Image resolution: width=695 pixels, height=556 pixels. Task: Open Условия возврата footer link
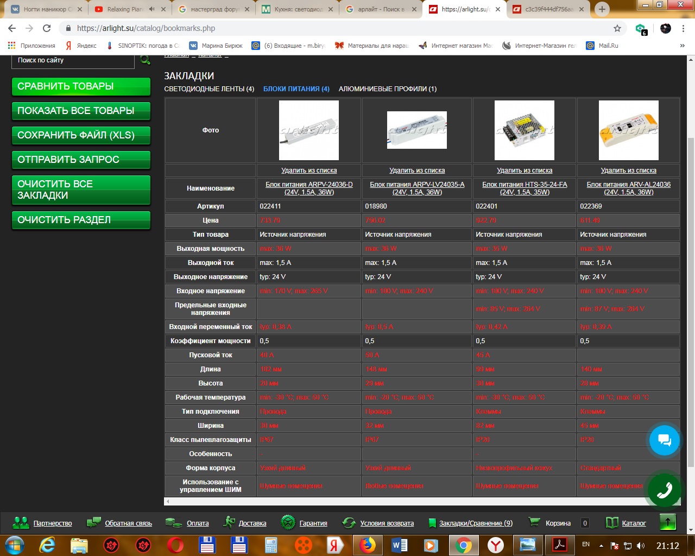(x=387, y=523)
